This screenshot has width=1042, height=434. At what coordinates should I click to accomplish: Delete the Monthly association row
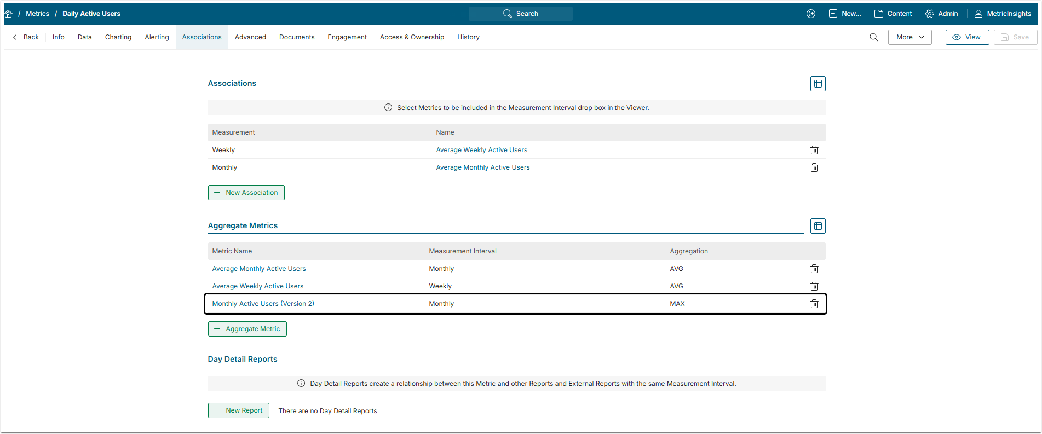(814, 167)
